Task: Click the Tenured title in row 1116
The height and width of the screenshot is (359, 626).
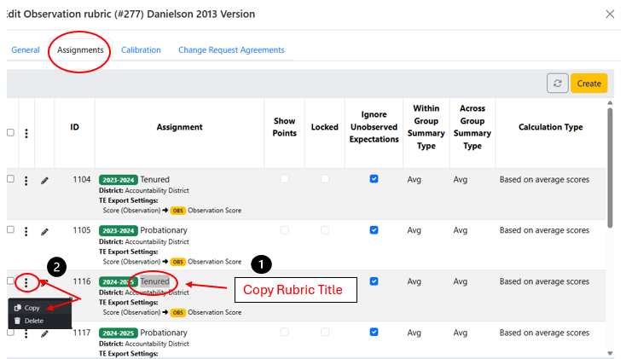Action: click(x=155, y=281)
